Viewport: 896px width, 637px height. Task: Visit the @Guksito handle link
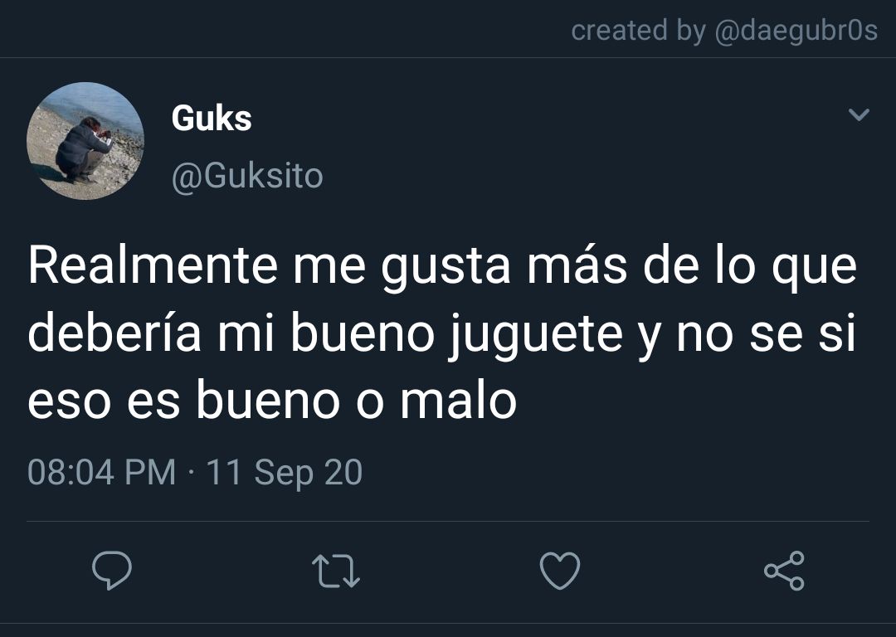[247, 176]
